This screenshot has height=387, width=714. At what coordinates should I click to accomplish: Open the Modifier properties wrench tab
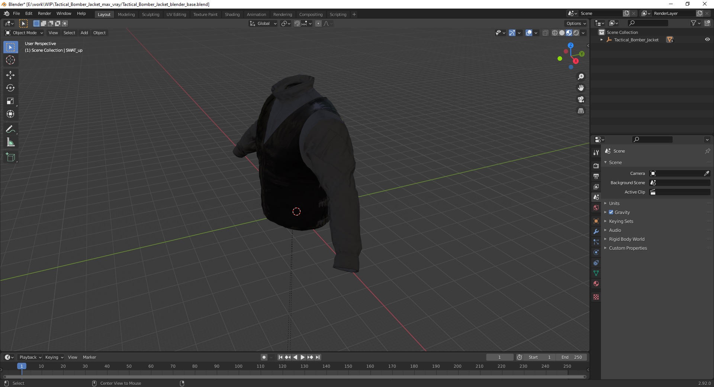point(596,231)
